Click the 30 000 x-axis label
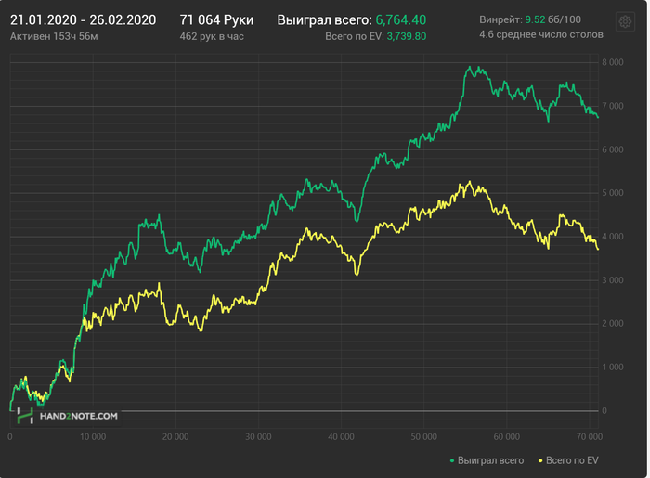This screenshot has width=650, height=478. click(x=258, y=436)
